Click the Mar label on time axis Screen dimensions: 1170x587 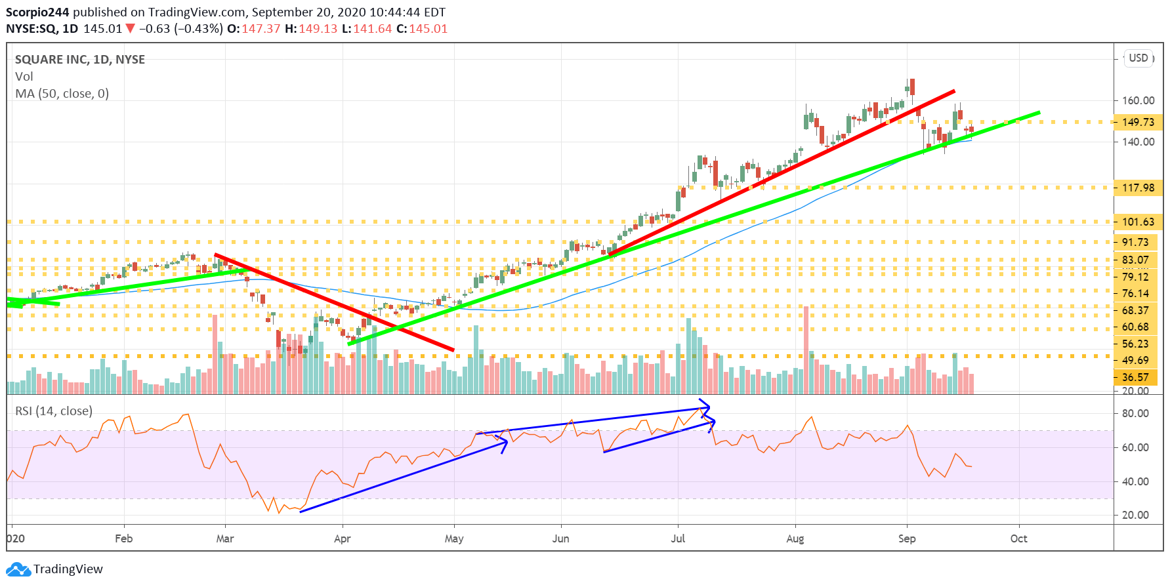click(x=225, y=539)
